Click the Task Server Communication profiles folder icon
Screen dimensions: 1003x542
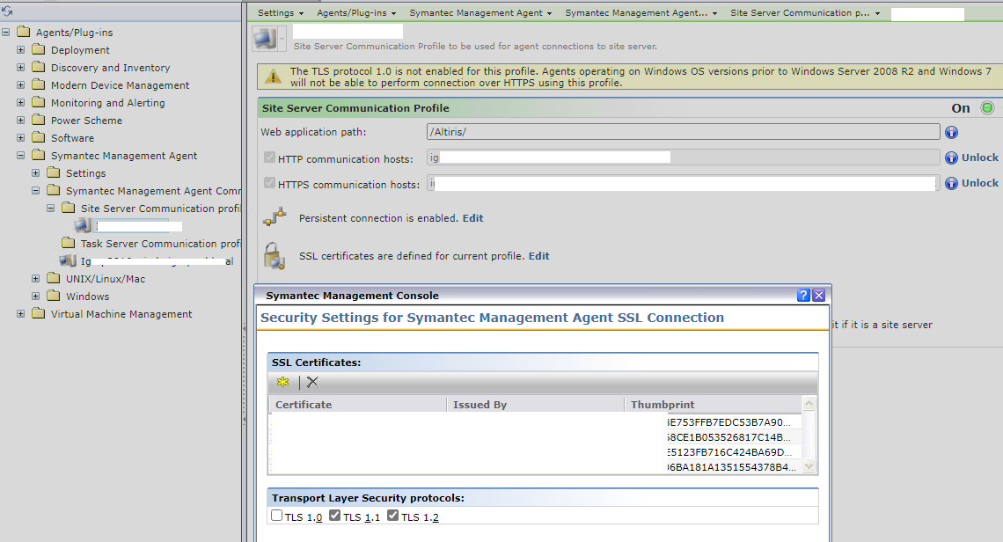69,243
